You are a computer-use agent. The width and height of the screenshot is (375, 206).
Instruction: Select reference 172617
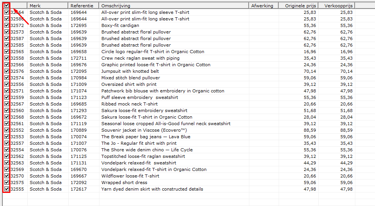point(79,189)
